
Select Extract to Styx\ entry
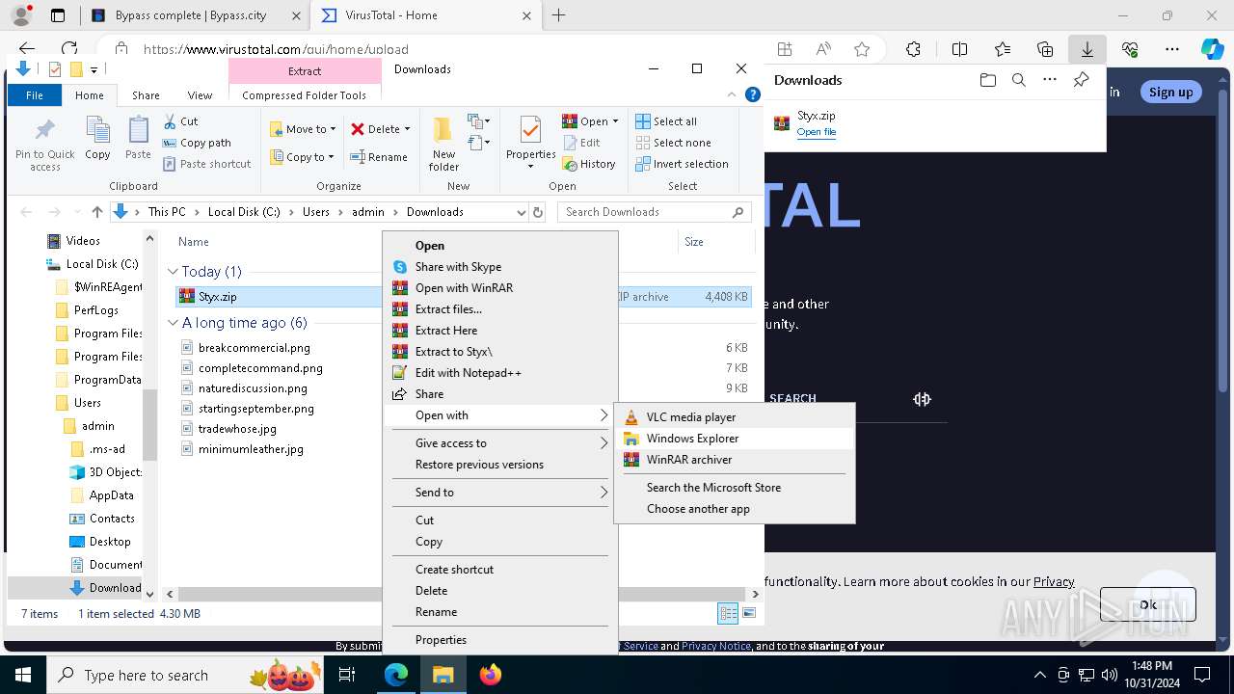[x=500, y=352]
